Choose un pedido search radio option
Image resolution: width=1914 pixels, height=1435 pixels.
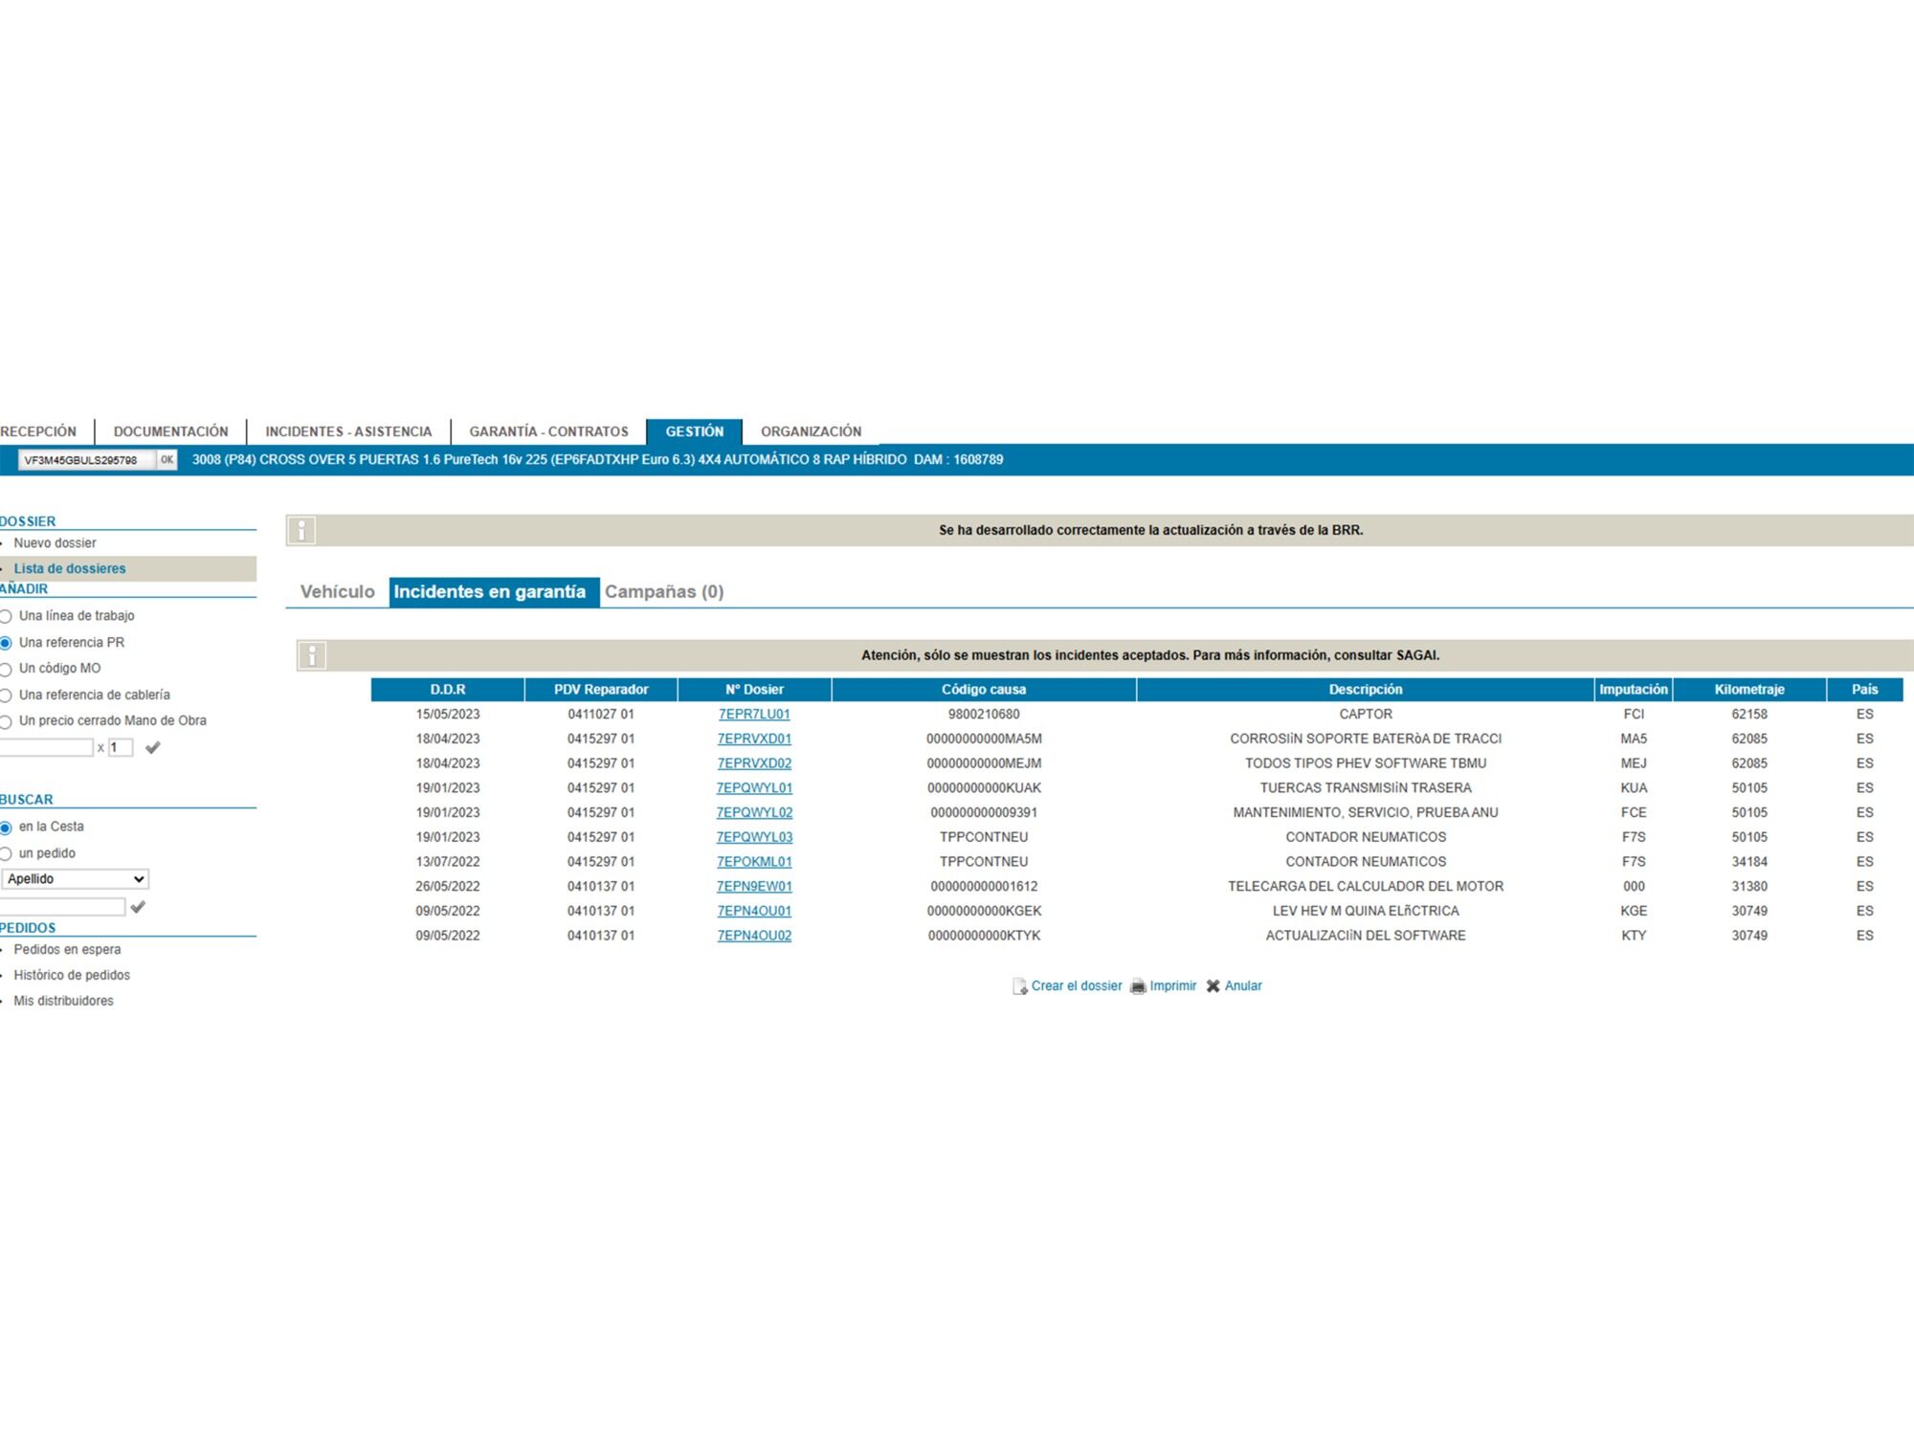tap(6, 854)
